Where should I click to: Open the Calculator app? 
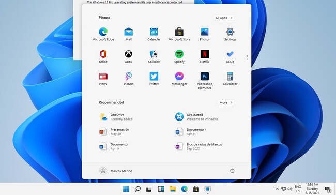point(230,79)
